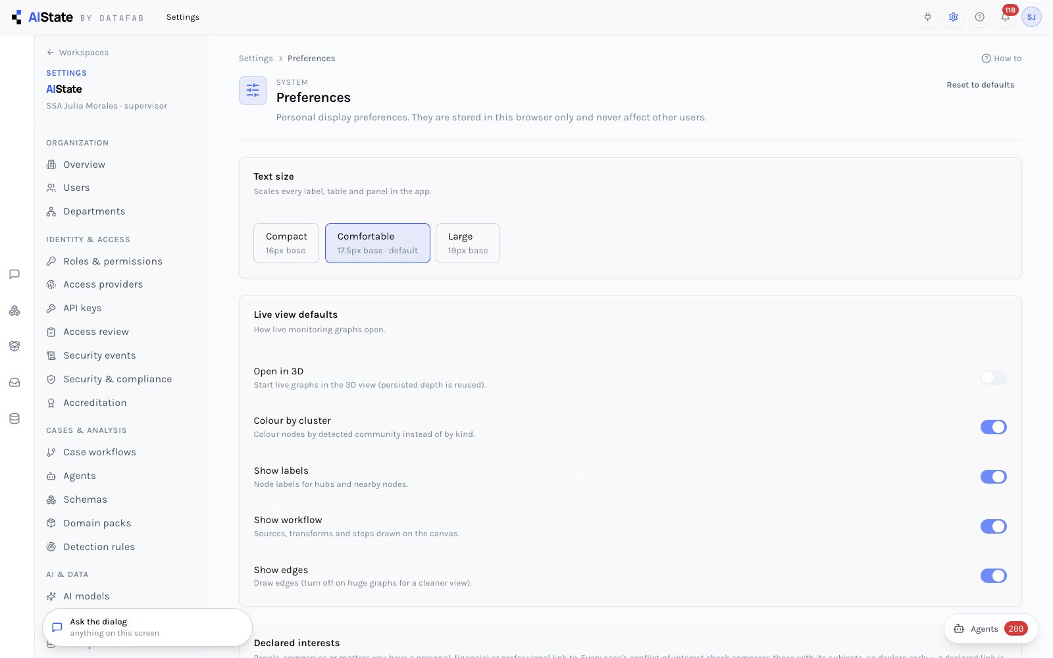Select the Compact text size option
The height and width of the screenshot is (658, 1053).
[286, 243]
